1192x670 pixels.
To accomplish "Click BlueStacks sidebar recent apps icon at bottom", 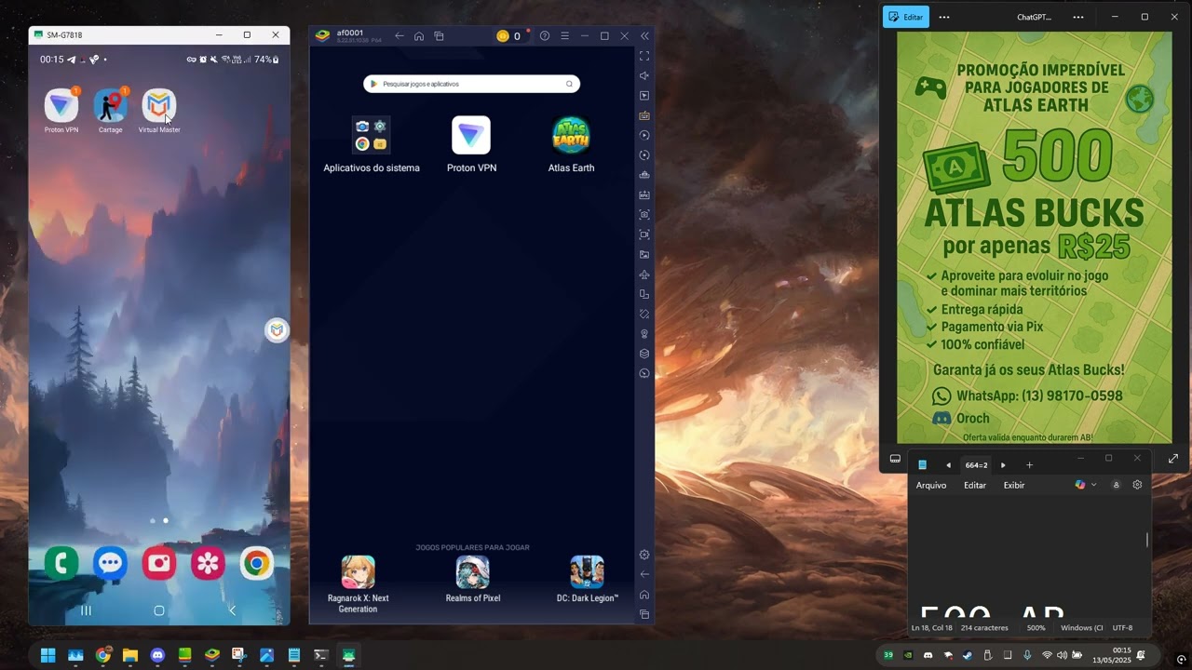I will (644, 614).
